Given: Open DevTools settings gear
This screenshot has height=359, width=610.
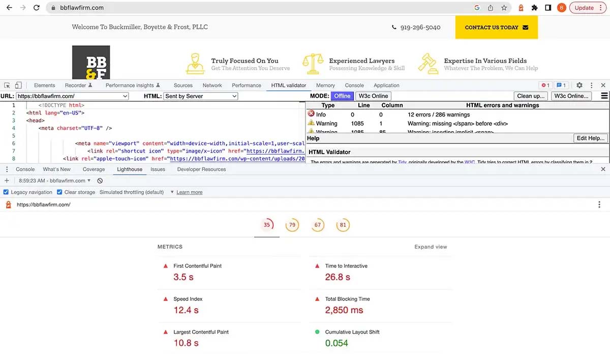Looking at the screenshot, I should coord(579,85).
